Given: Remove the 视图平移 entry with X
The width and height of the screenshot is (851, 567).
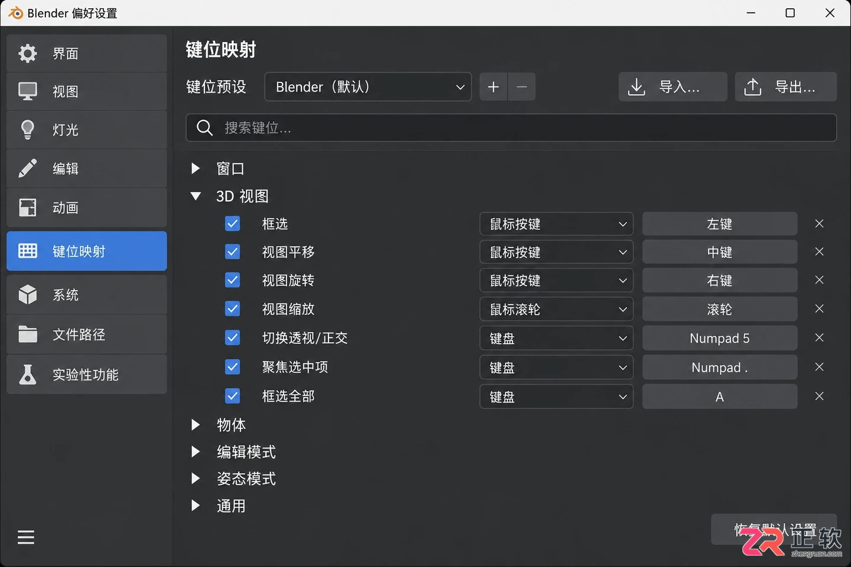Looking at the screenshot, I should [819, 252].
